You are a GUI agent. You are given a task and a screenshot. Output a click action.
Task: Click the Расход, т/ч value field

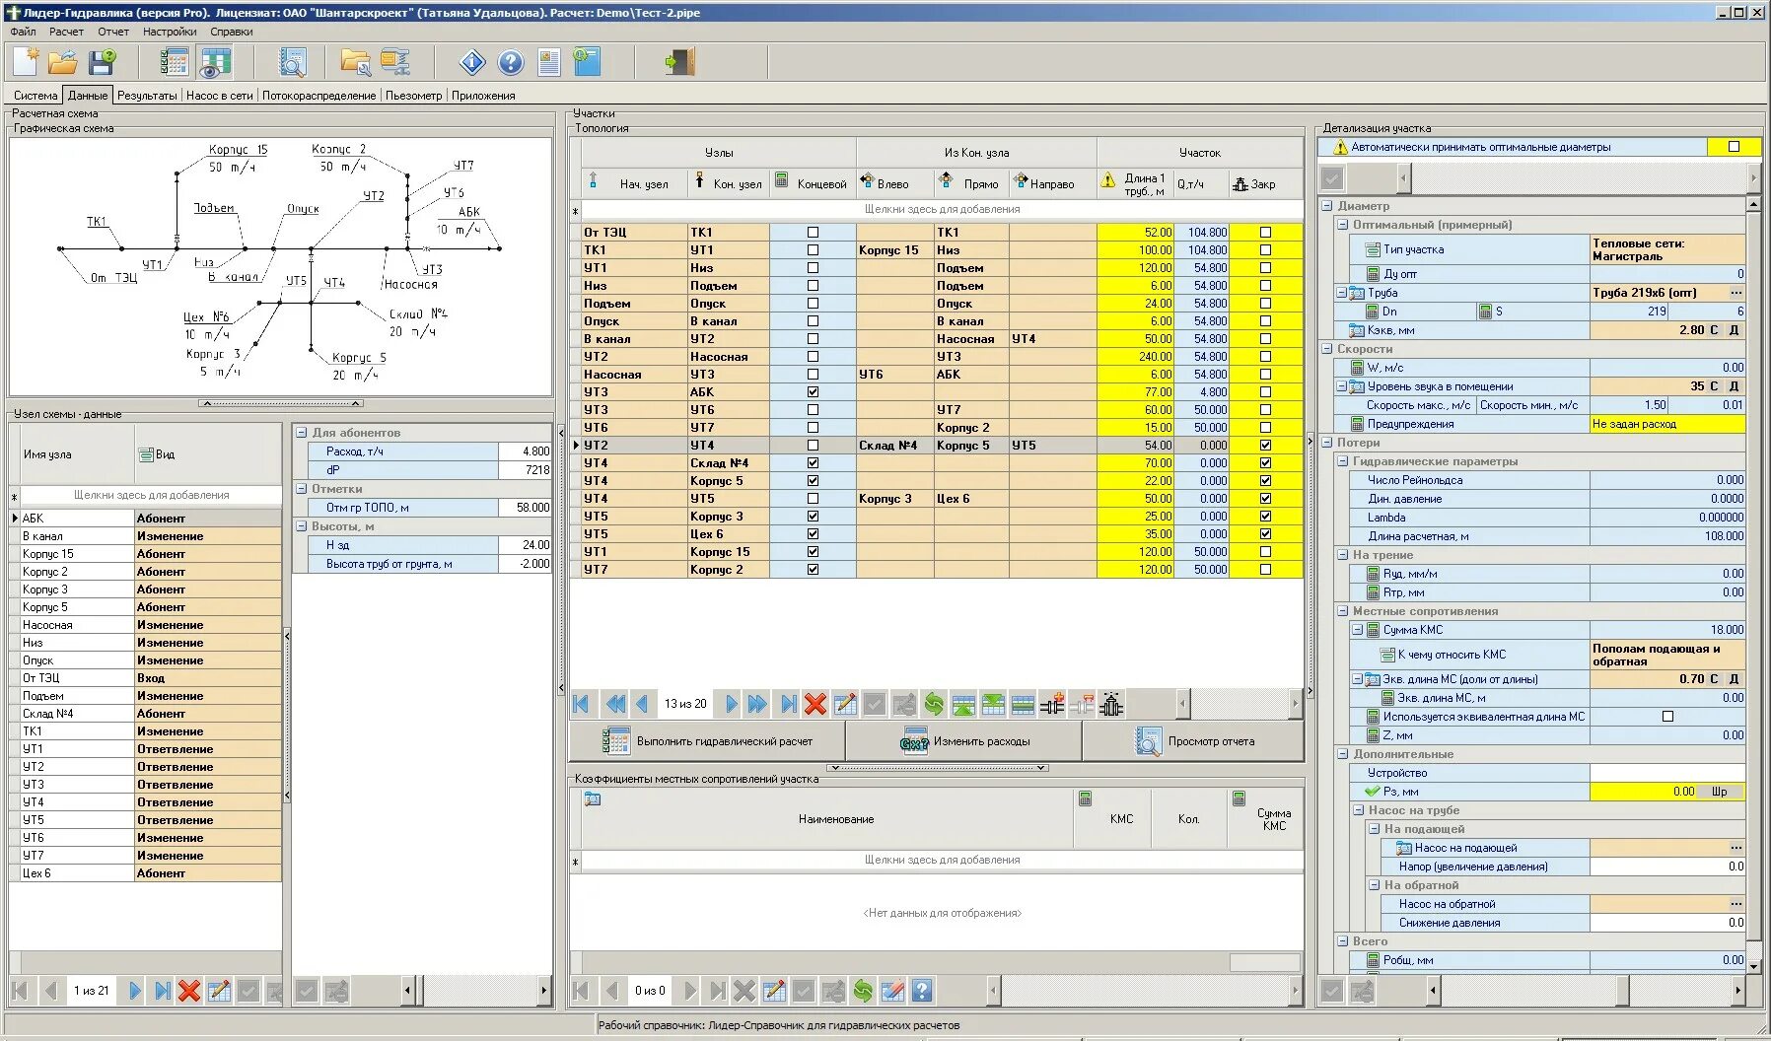[x=526, y=451]
